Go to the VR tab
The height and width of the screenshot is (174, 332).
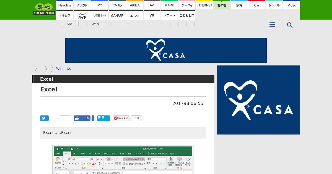152,15
